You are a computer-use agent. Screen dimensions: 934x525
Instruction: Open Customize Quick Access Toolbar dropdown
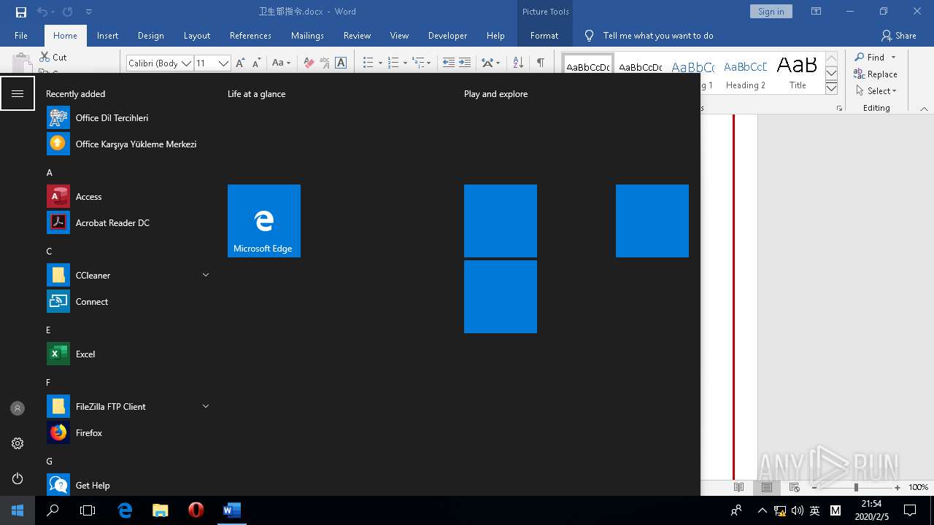(89, 12)
